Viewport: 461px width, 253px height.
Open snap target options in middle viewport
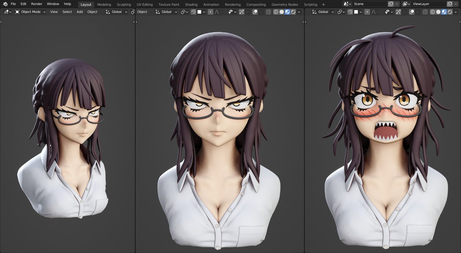(202, 12)
